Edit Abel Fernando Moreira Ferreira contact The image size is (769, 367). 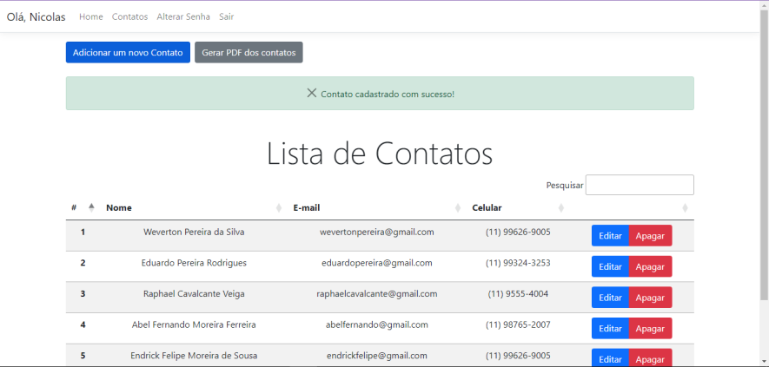point(610,328)
